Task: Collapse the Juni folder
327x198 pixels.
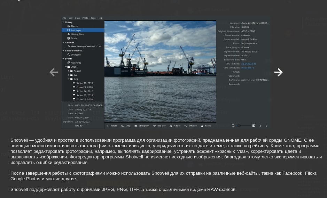Action: [x=69, y=79]
